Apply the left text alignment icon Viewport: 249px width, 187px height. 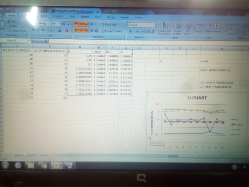pyautogui.click(x=76, y=30)
